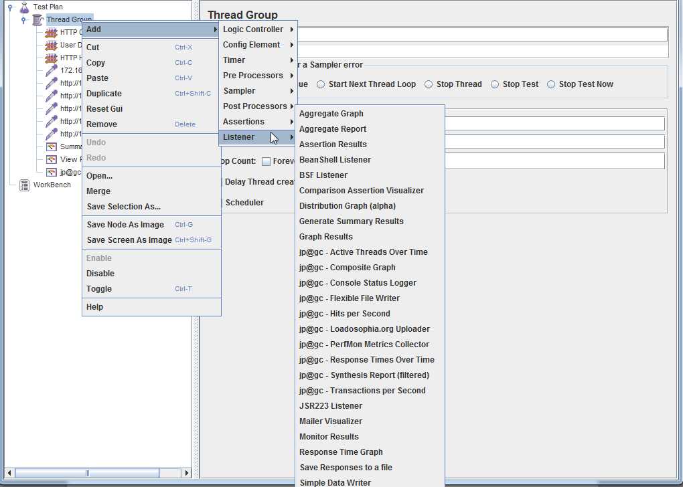
Task: Choose Help from the context menu
Action: click(151, 307)
